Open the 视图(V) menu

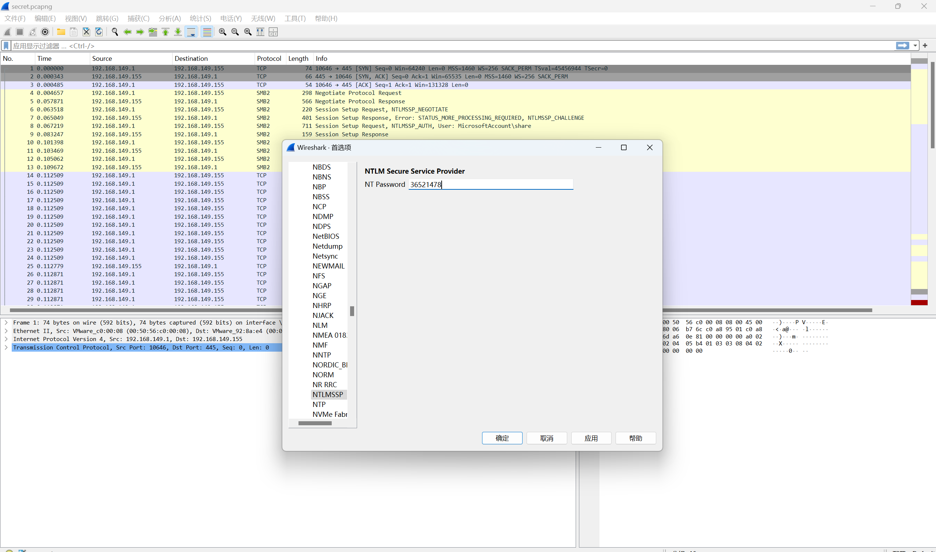coord(76,18)
